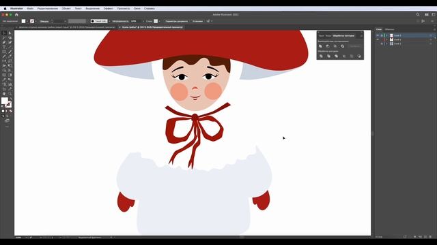437x245 pixels.
Task: Open the Файл menu
Action: coord(30,9)
